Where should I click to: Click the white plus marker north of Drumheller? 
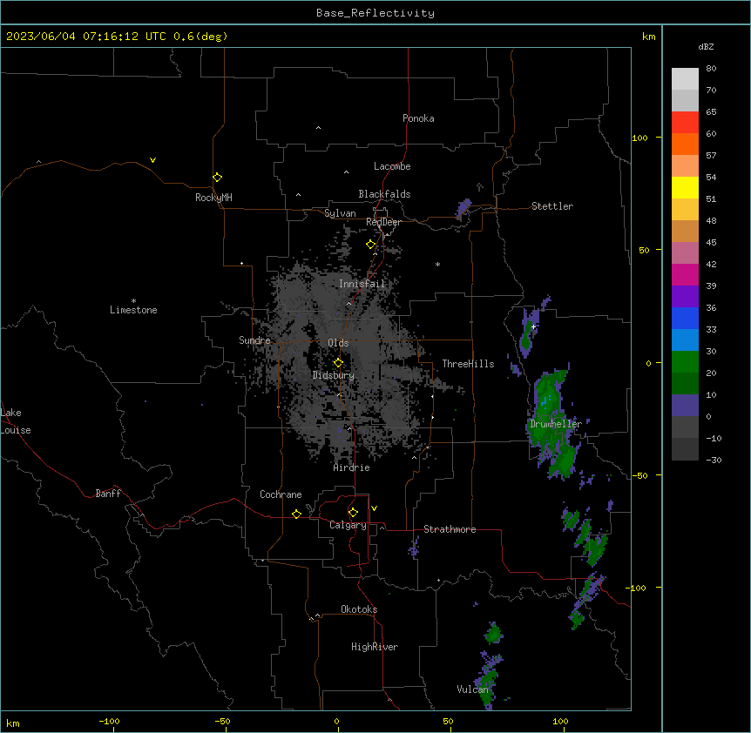click(x=533, y=326)
